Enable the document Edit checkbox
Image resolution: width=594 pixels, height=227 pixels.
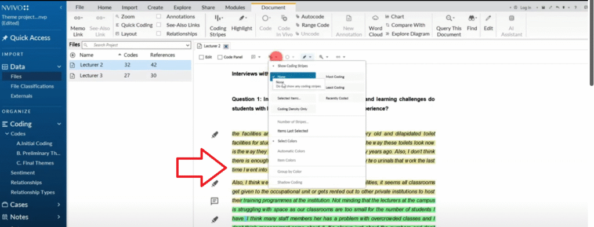coord(202,57)
